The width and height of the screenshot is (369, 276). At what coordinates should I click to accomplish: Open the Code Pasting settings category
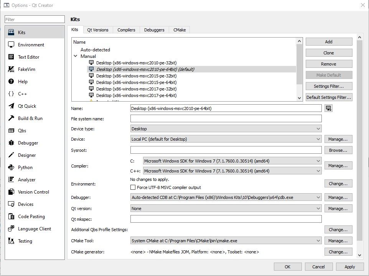tap(35, 216)
